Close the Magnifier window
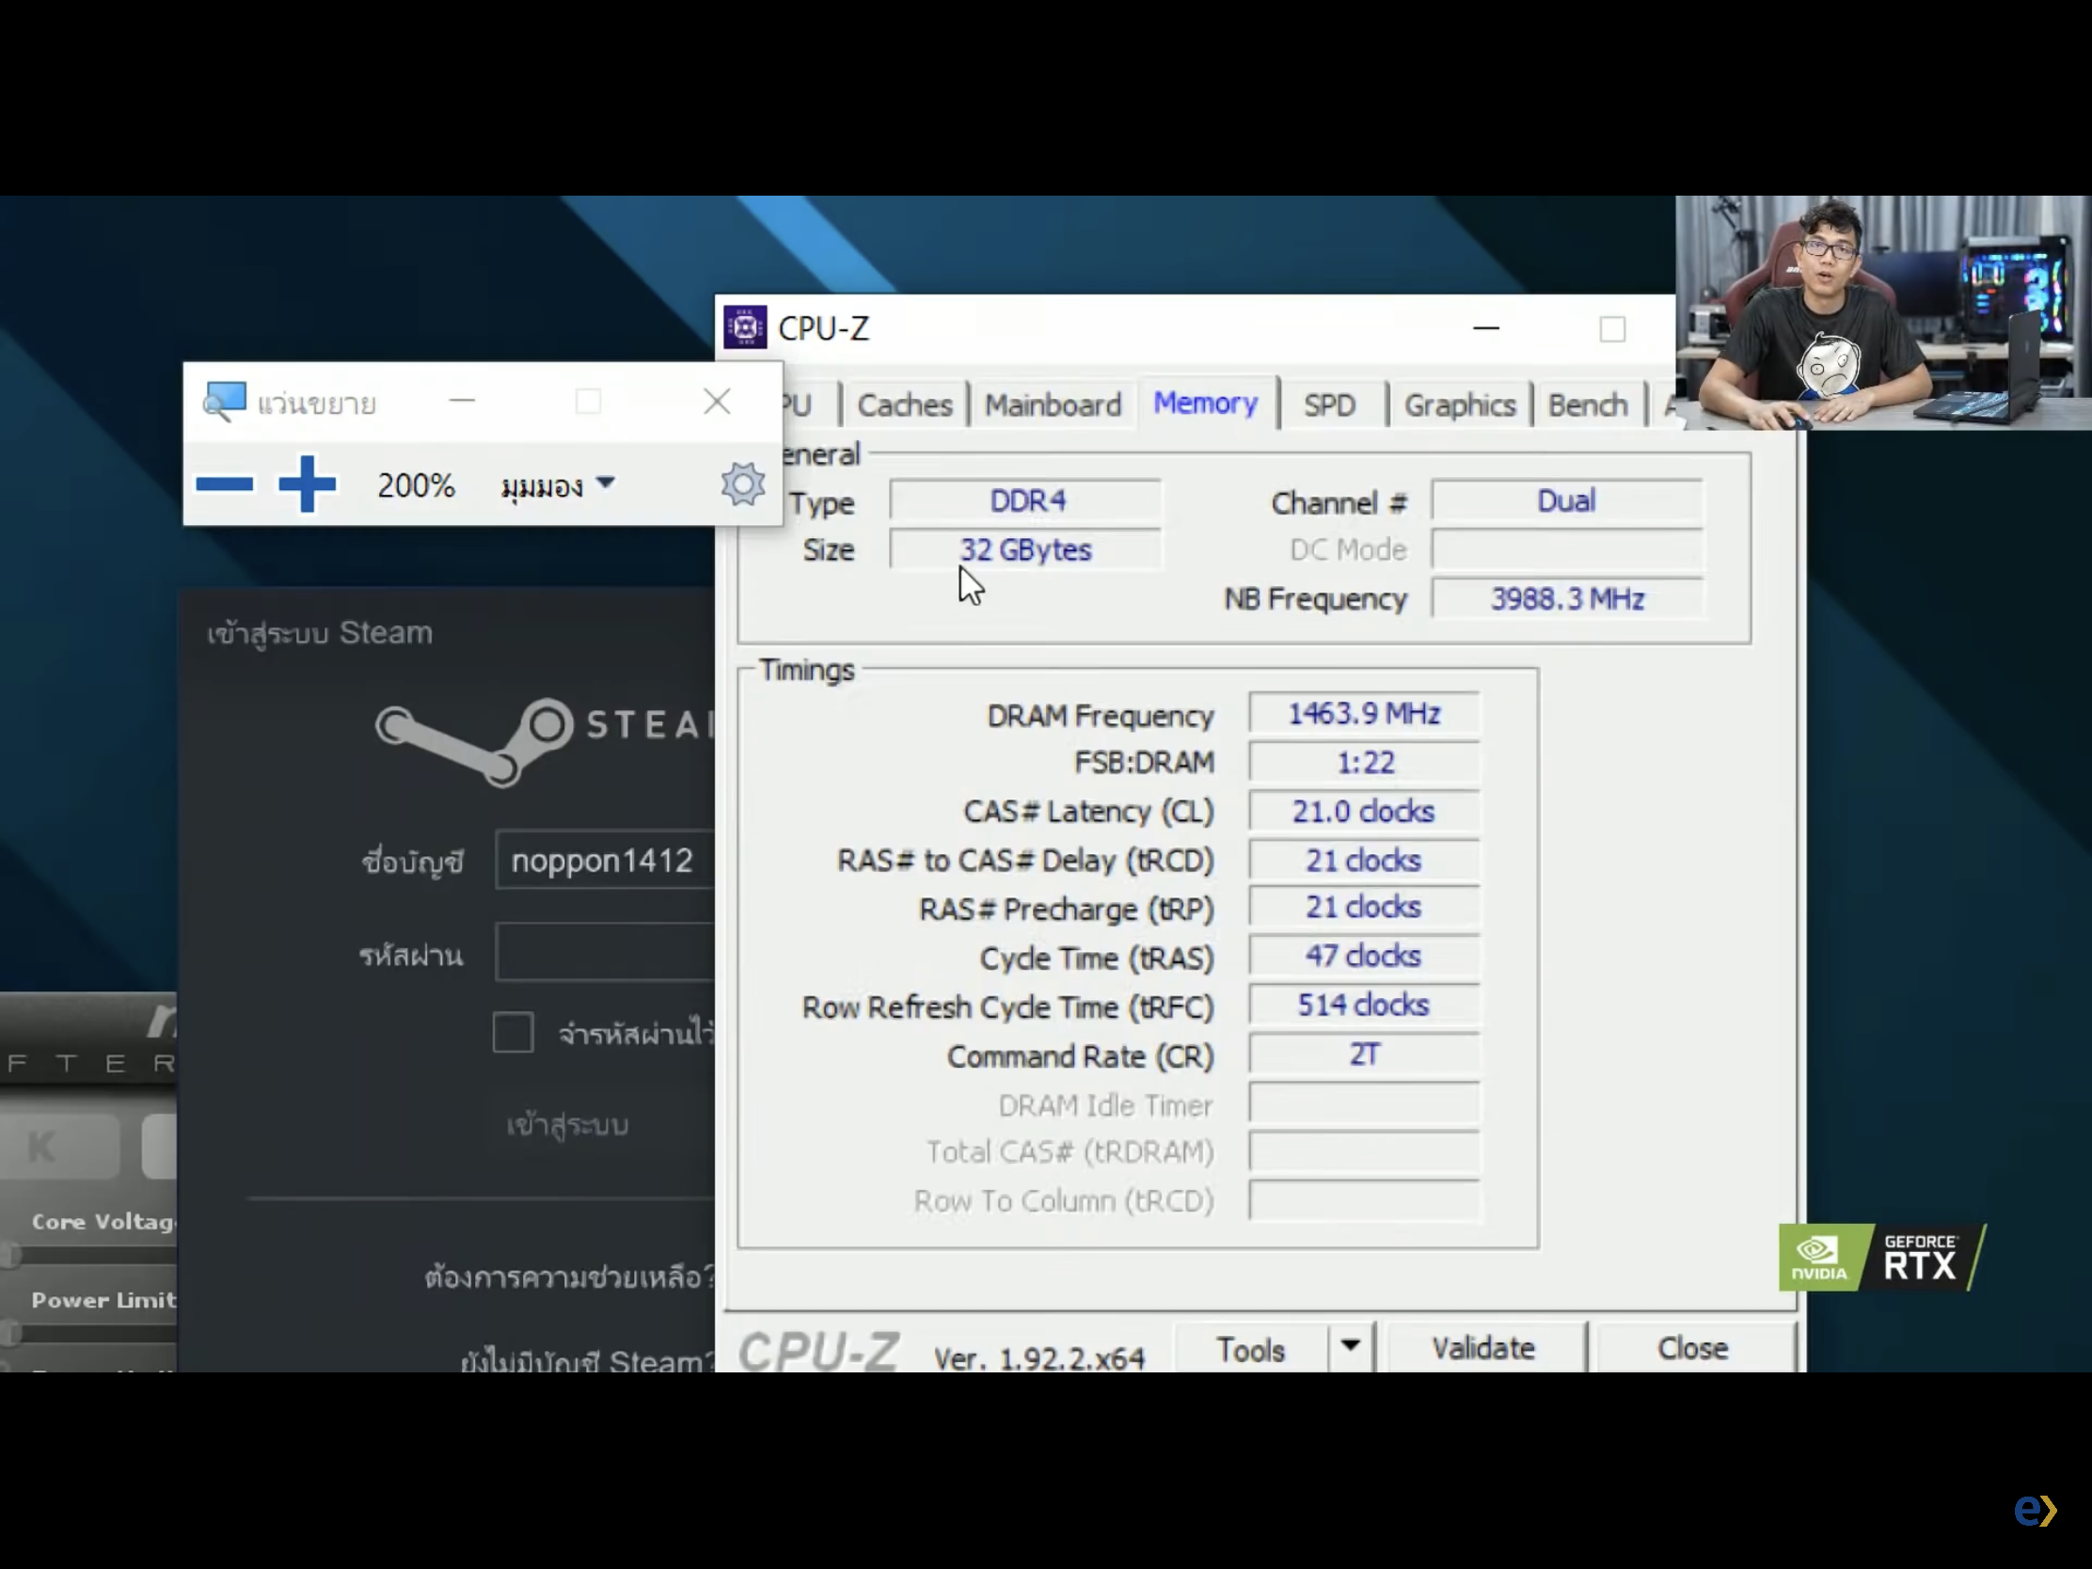 point(717,401)
